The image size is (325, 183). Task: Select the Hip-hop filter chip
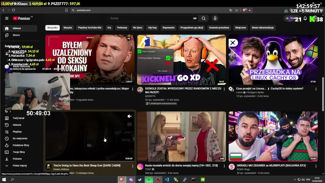pyautogui.click(x=152, y=28)
